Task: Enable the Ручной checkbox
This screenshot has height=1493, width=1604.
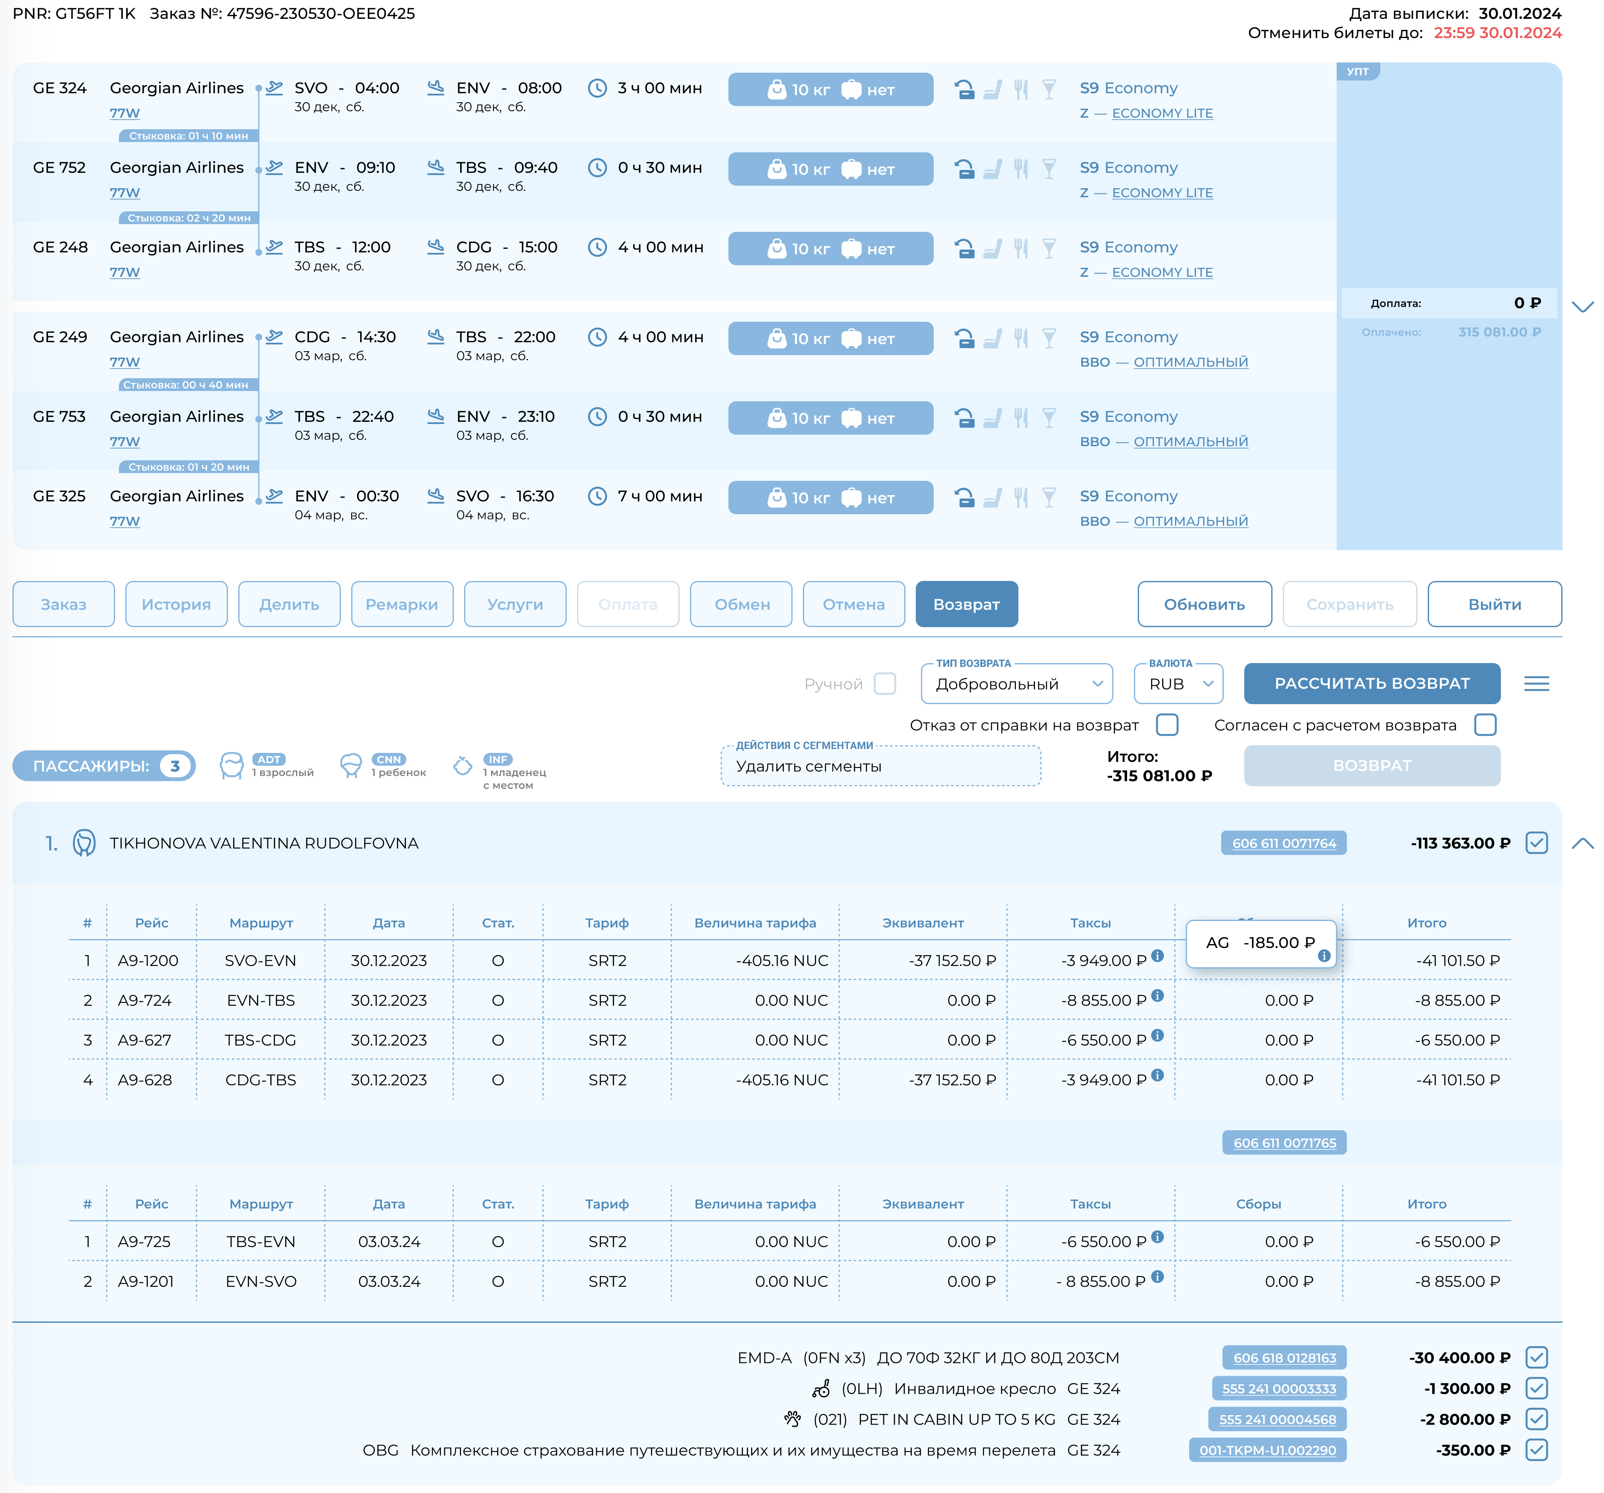Action: coord(885,684)
